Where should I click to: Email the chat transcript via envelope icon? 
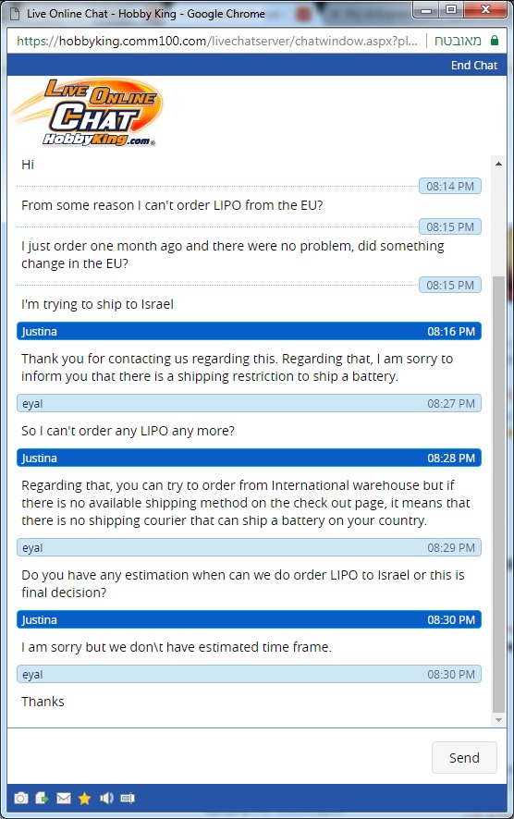point(64,798)
